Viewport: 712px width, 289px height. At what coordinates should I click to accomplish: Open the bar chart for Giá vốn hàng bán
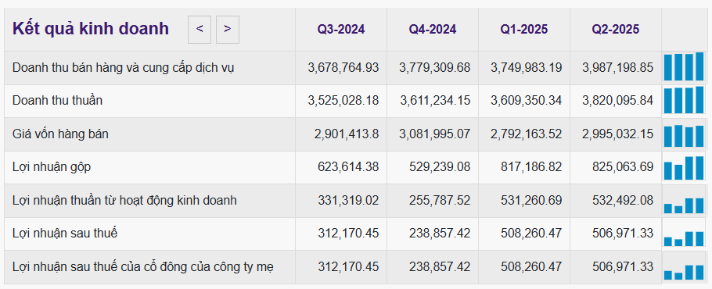(x=684, y=135)
